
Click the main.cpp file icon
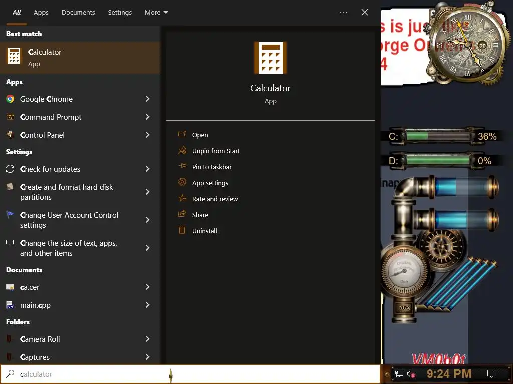(x=10, y=305)
